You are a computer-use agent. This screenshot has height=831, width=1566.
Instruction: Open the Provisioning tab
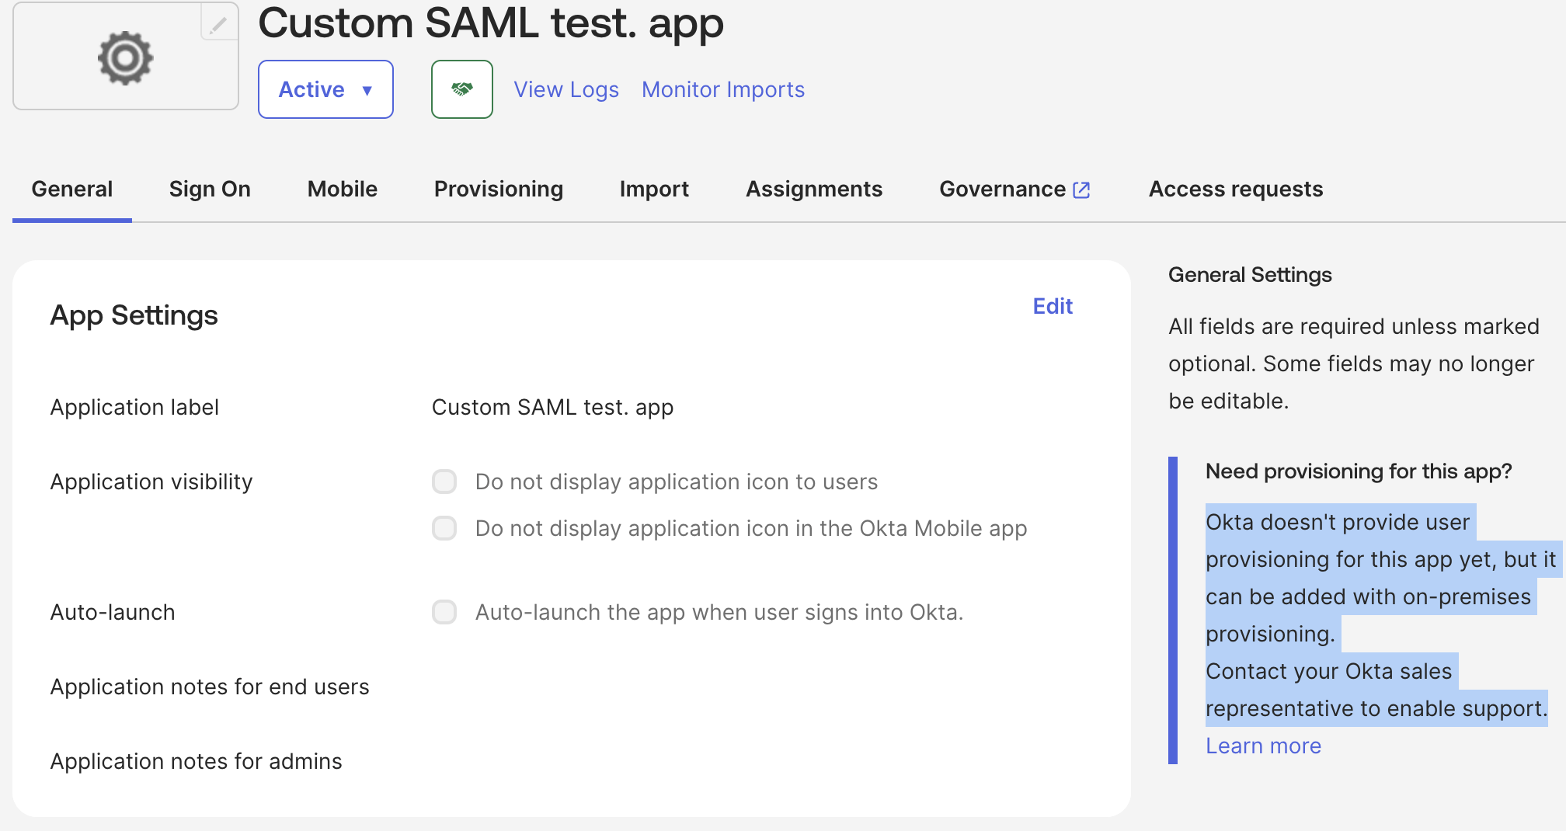[x=499, y=189]
